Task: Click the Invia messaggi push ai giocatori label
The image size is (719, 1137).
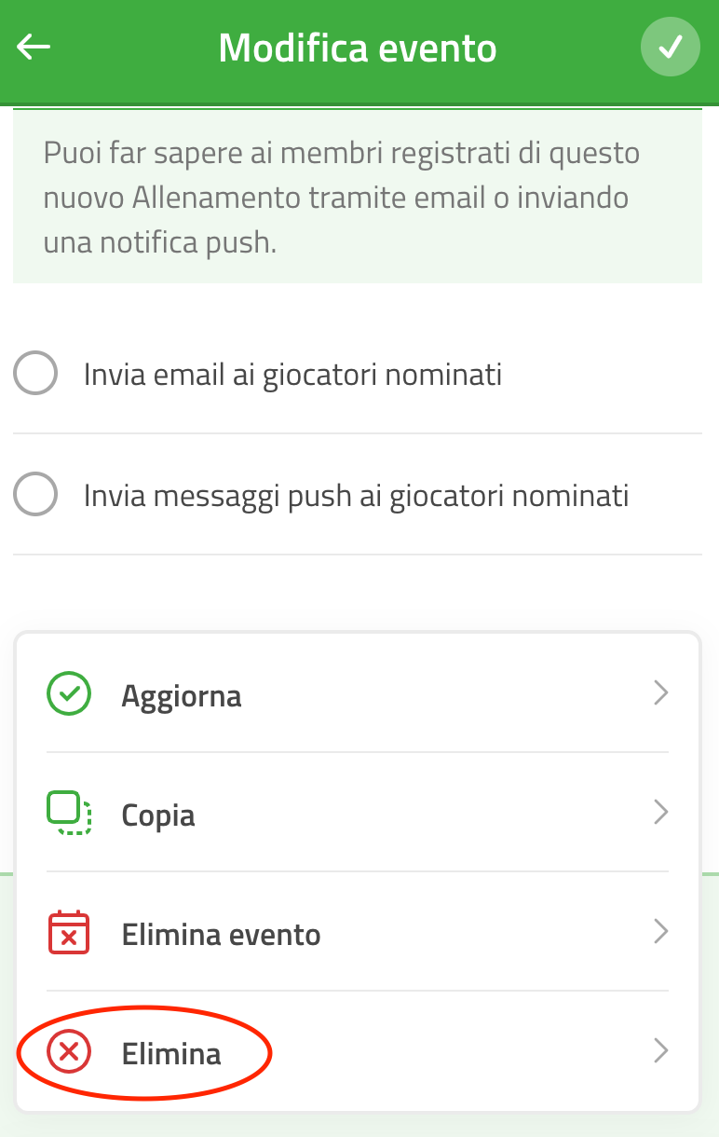Action: pyautogui.click(x=356, y=495)
